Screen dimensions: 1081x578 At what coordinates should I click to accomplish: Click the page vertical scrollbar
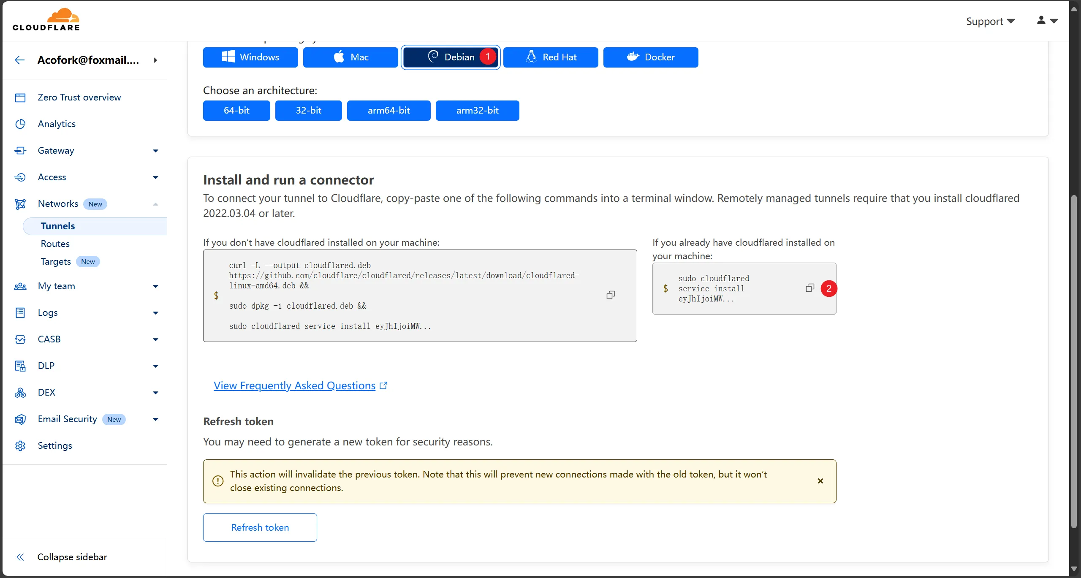tap(1074, 361)
